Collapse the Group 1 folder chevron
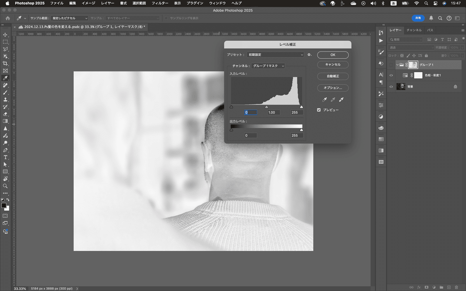 (397, 64)
